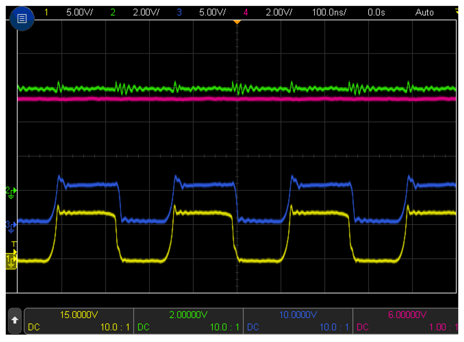Open channel 1 DC coupling setting

pyautogui.click(x=34, y=327)
